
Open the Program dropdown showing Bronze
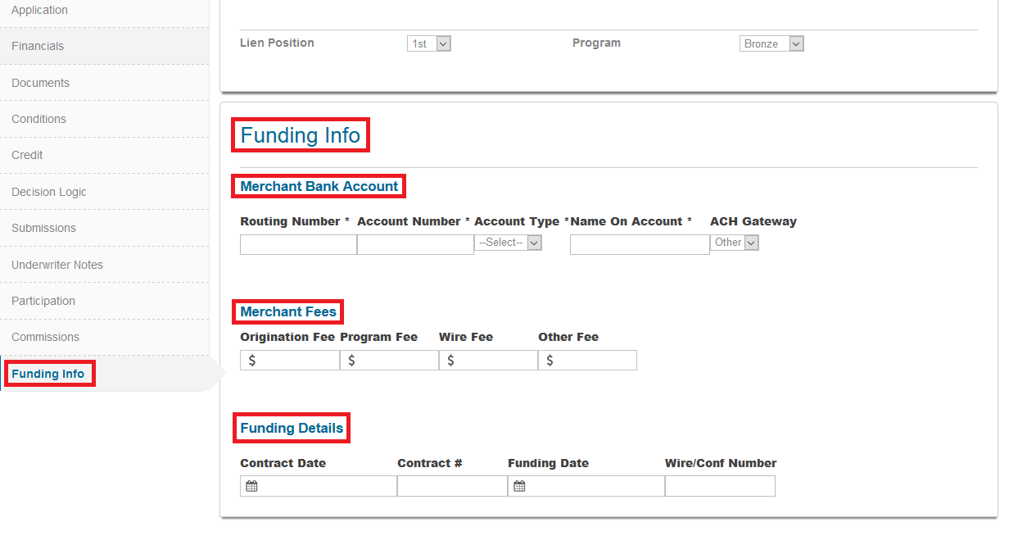click(771, 43)
